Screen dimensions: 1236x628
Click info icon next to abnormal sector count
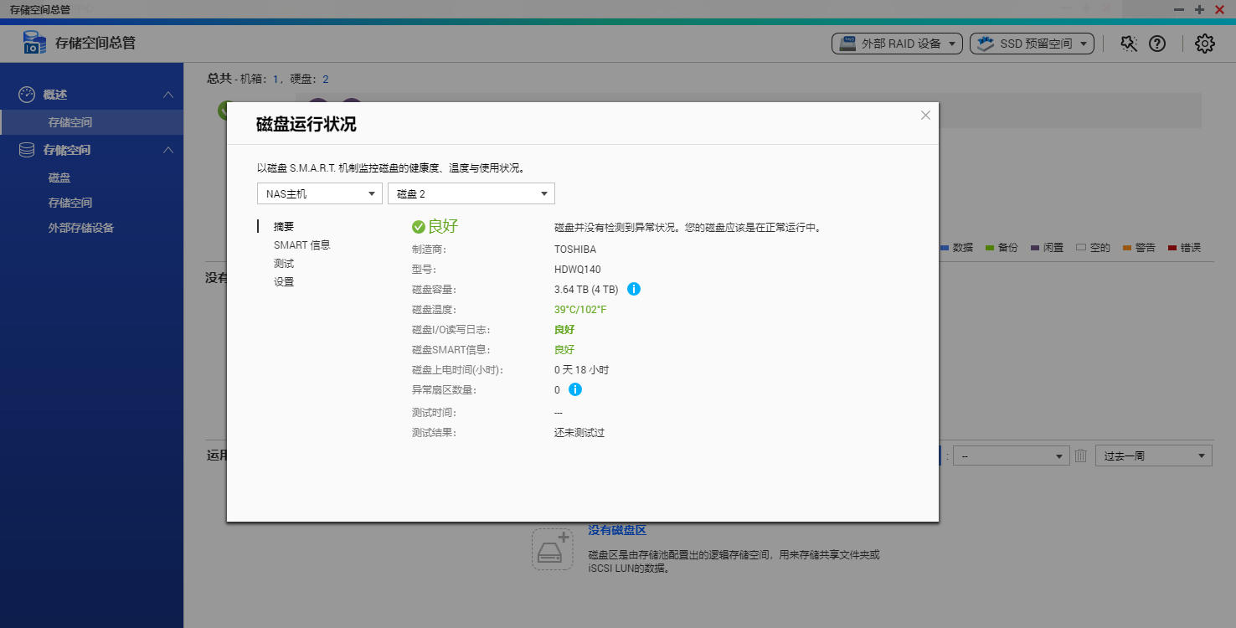[x=574, y=389]
